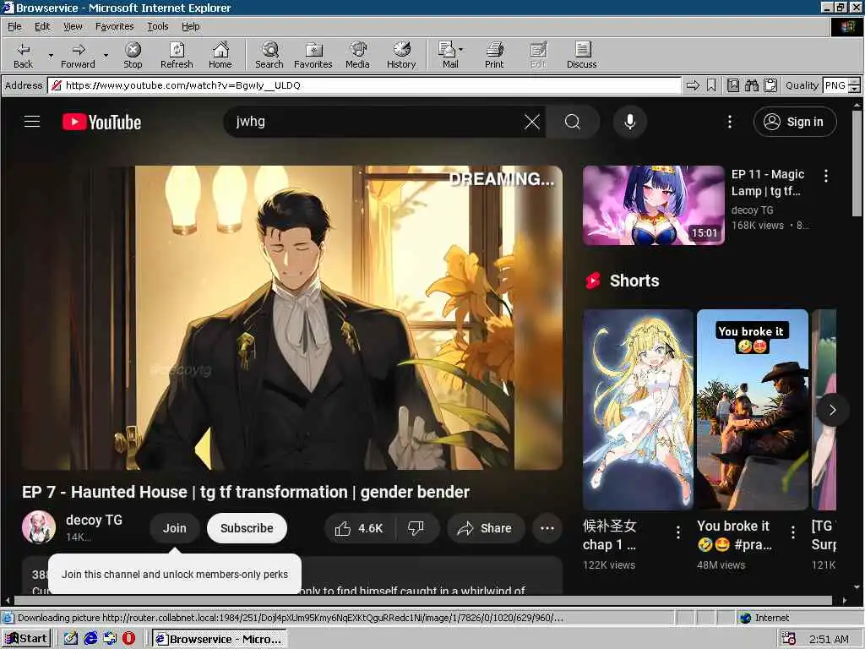The height and width of the screenshot is (649, 865).
Task: Open EP 11 - Magic Lamp title link
Action: coord(768,183)
